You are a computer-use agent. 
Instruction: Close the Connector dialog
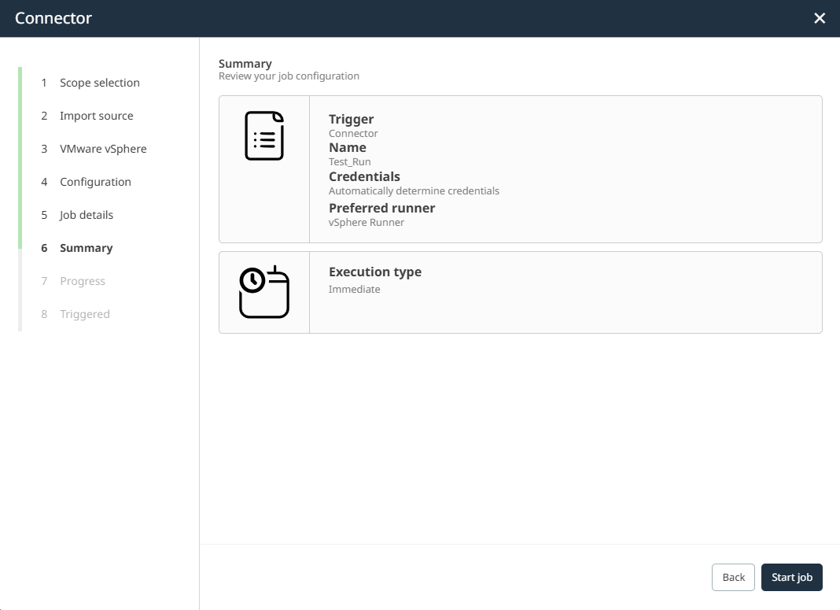[x=819, y=18]
